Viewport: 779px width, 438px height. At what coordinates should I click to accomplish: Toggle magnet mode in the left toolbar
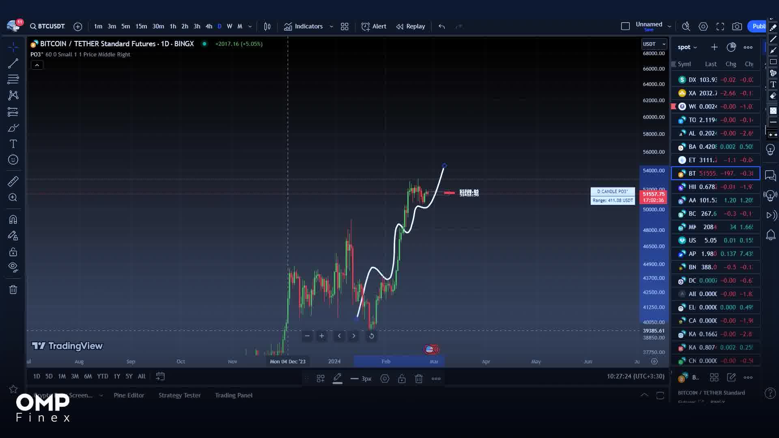(x=13, y=219)
